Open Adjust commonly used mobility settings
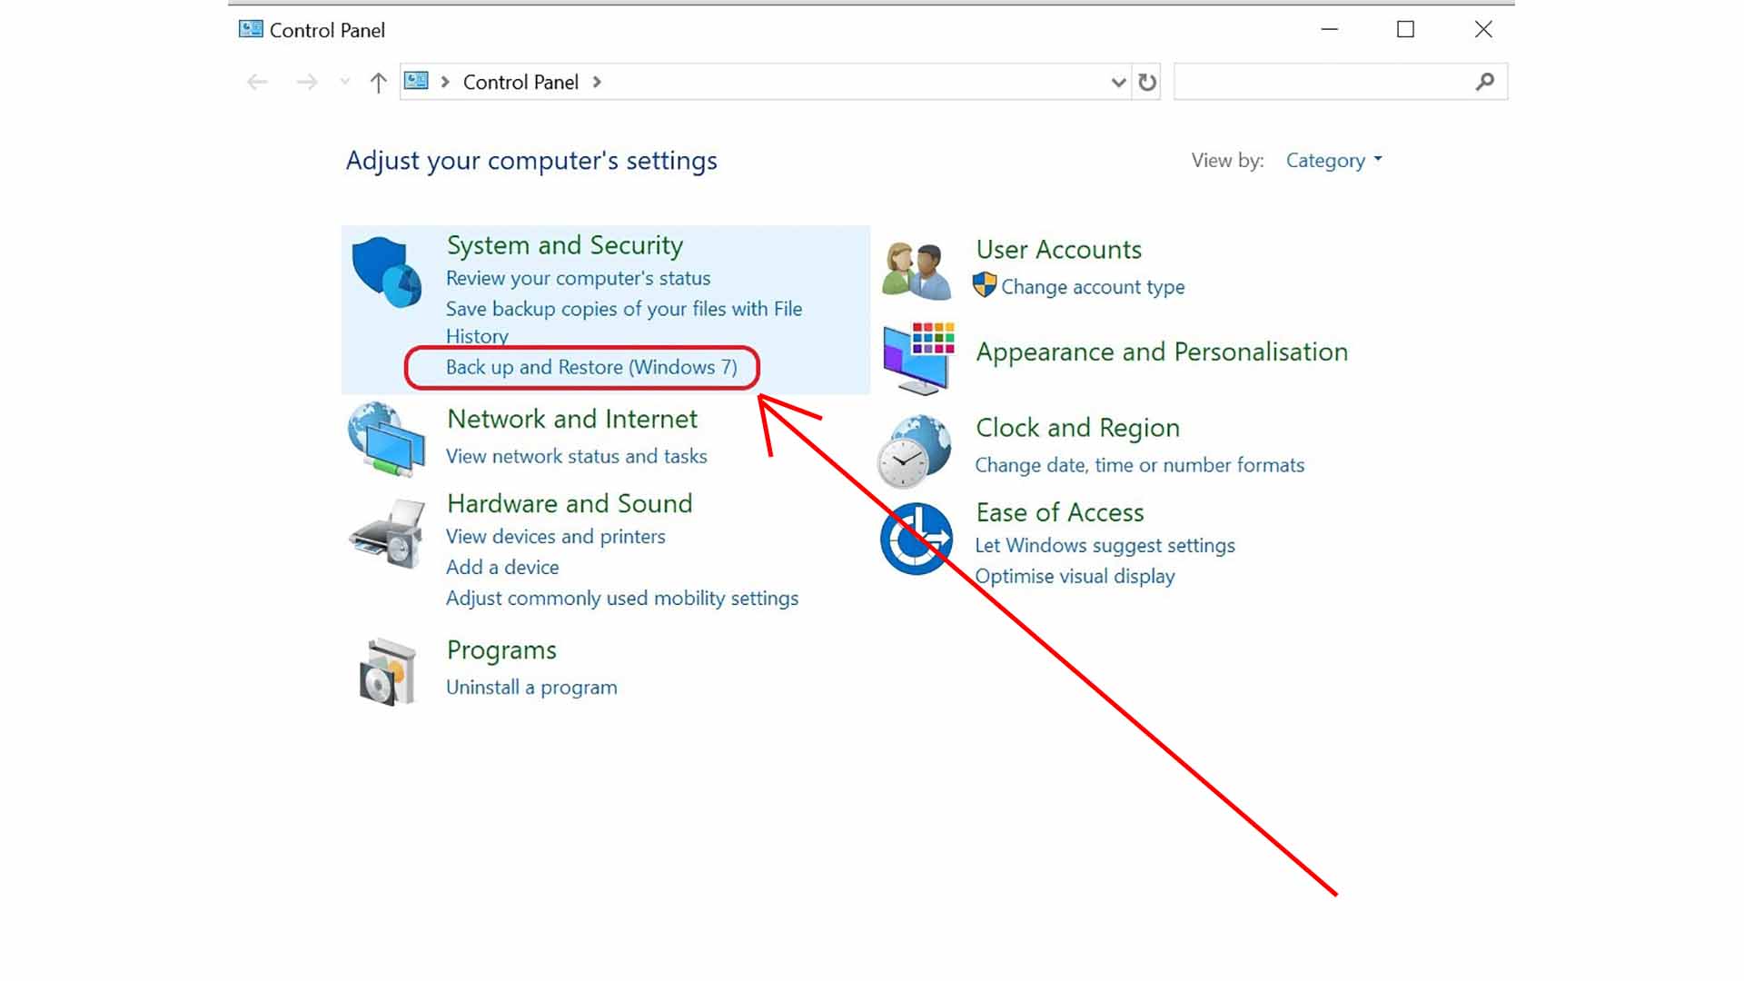The height and width of the screenshot is (981, 1744). (x=622, y=598)
